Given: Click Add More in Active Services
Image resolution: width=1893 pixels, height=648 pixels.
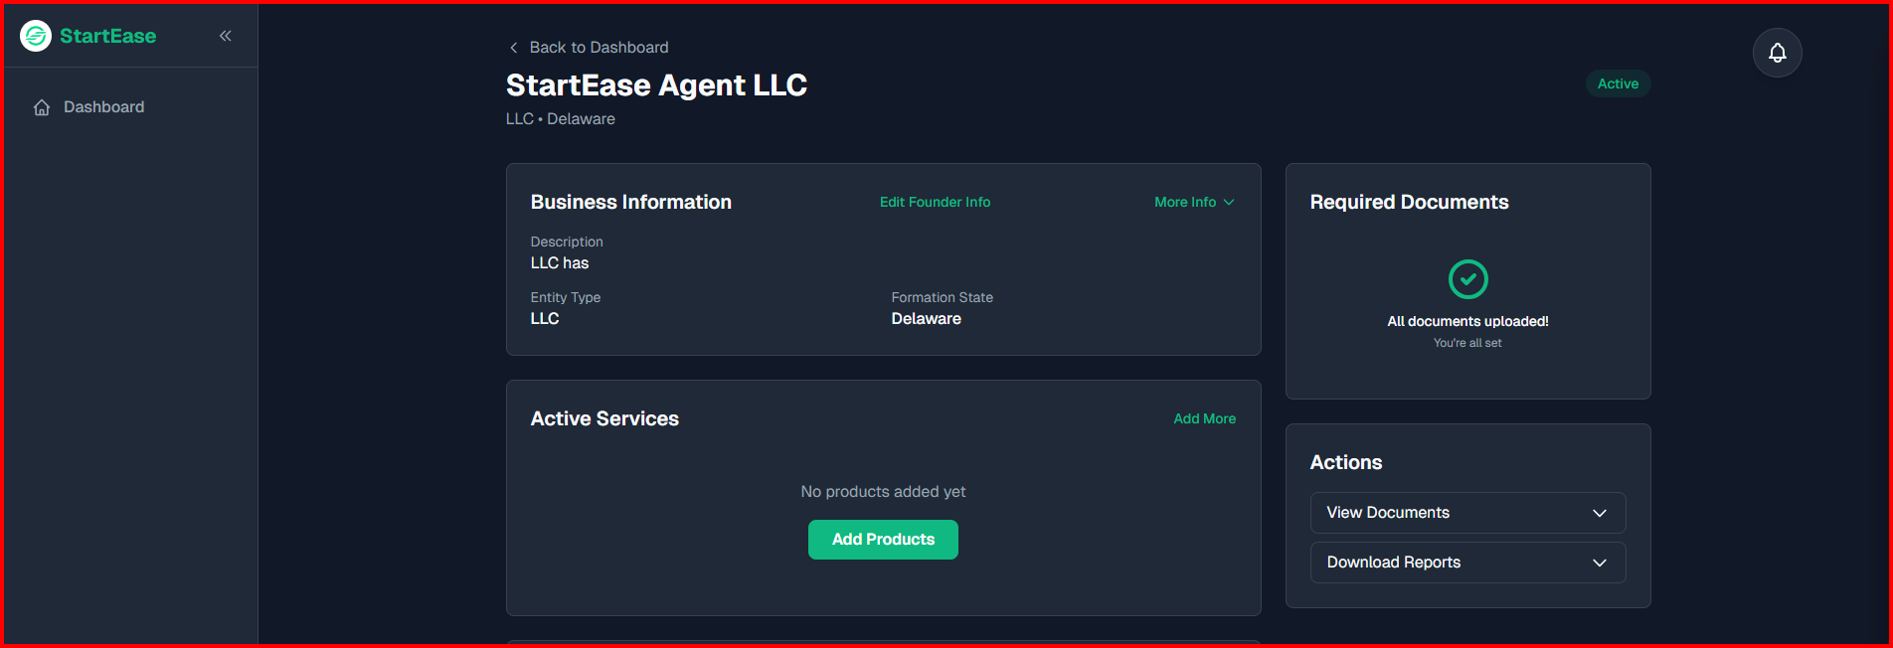Looking at the screenshot, I should pyautogui.click(x=1204, y=418).
